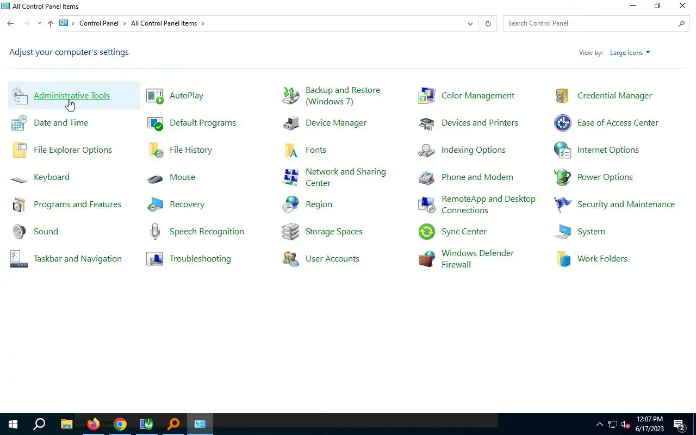Open the Recovery icon
This screenshot has width=696, height=435.
(x=155, y=204)
